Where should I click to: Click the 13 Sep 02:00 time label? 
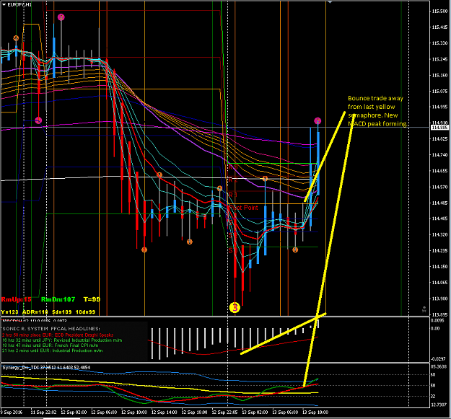[x=255, y=412]
